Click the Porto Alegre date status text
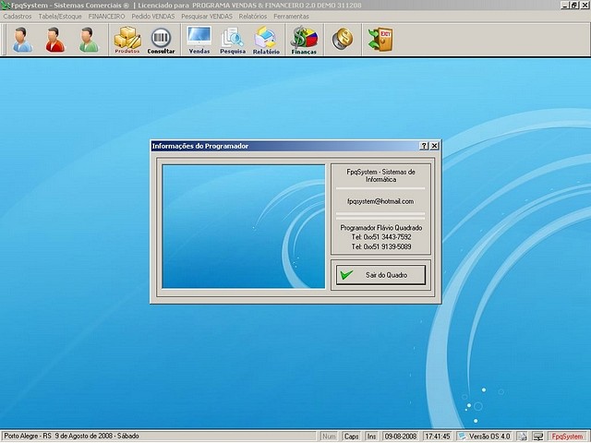Viewport: 591px width, 443px height. pyautogui.click(x=71, y=436)
